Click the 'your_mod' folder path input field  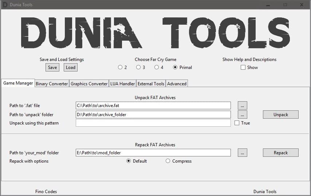coord(153,153)
